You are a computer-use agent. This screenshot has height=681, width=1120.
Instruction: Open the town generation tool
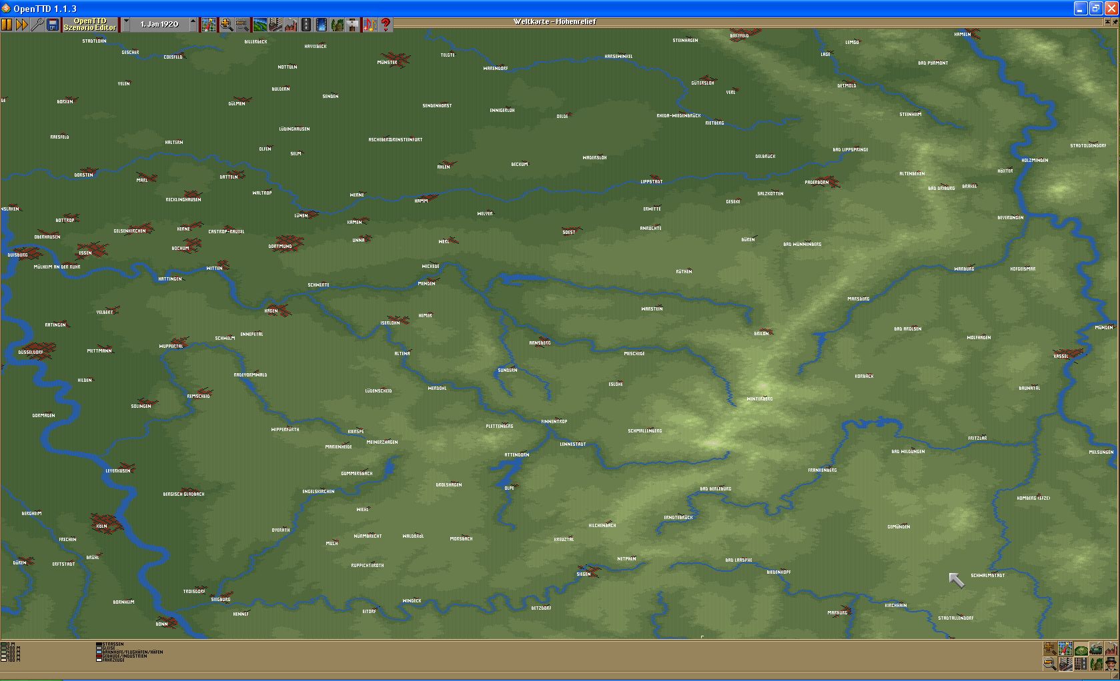coord(275,25)
